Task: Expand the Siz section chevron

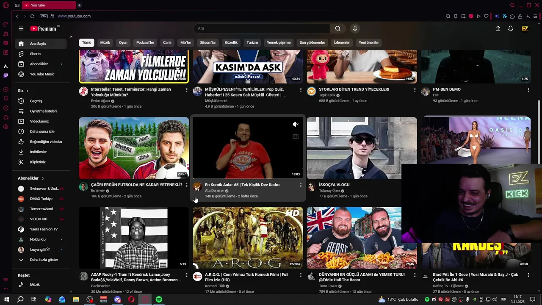Action: coord(28,91)
